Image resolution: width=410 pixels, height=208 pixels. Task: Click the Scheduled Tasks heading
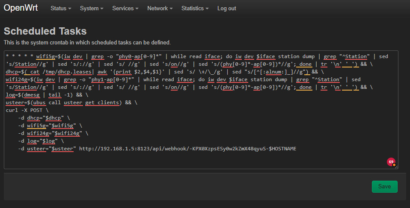[45, 31]
